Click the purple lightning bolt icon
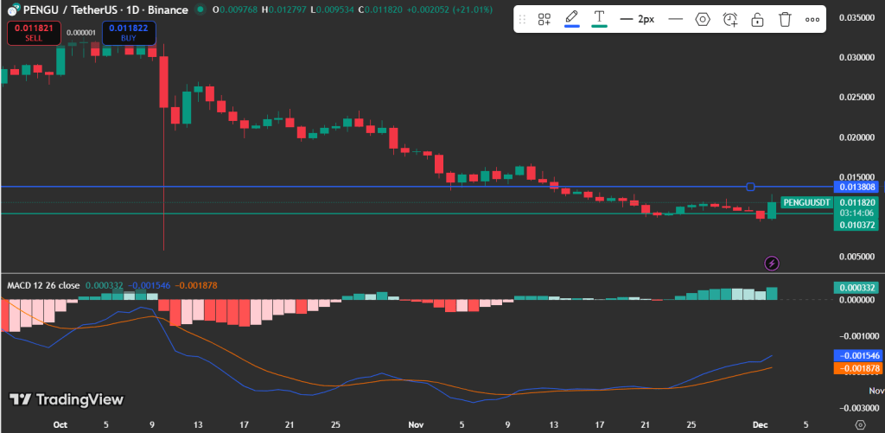Screen dimensions: 885x433 (772, 263)
